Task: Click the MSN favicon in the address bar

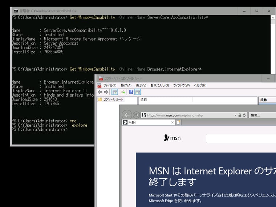Action: click(144, 115)
